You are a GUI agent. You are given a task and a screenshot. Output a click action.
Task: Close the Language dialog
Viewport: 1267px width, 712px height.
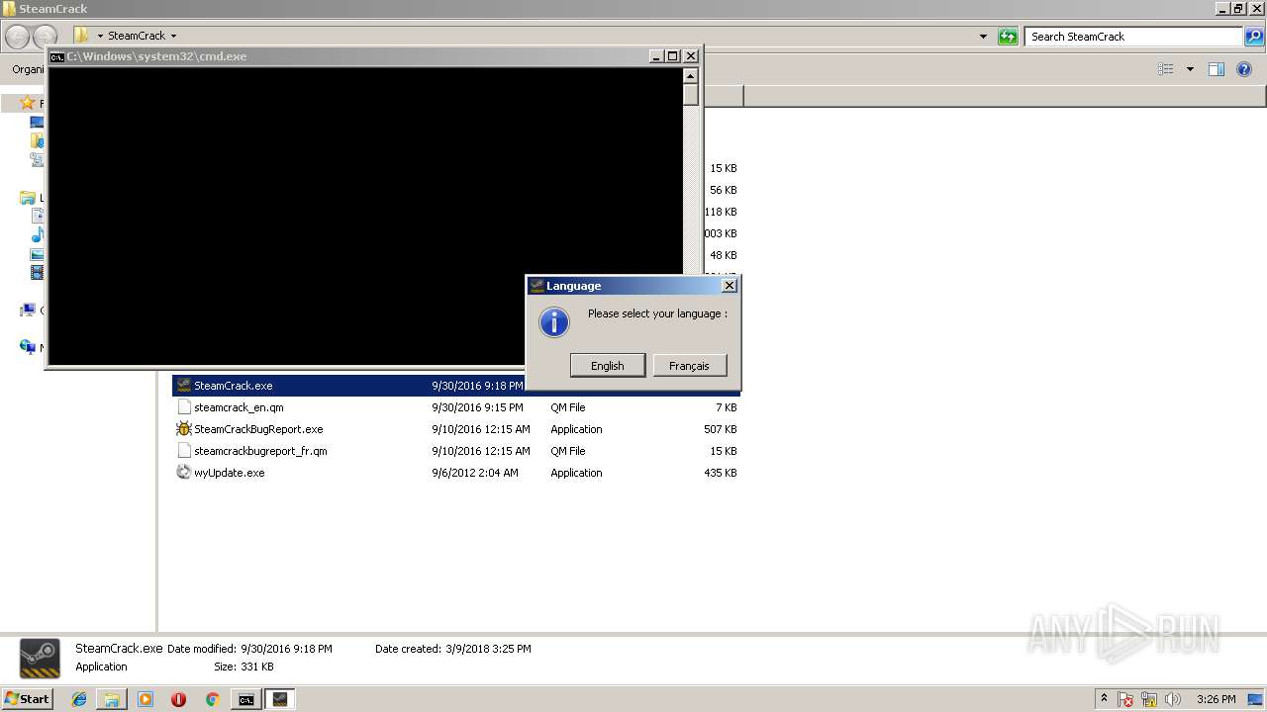tap(729, 286)
